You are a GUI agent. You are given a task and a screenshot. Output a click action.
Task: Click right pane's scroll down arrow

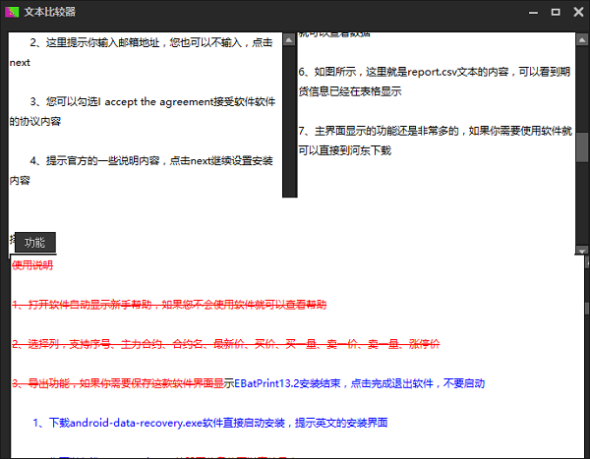coord(581,251)
